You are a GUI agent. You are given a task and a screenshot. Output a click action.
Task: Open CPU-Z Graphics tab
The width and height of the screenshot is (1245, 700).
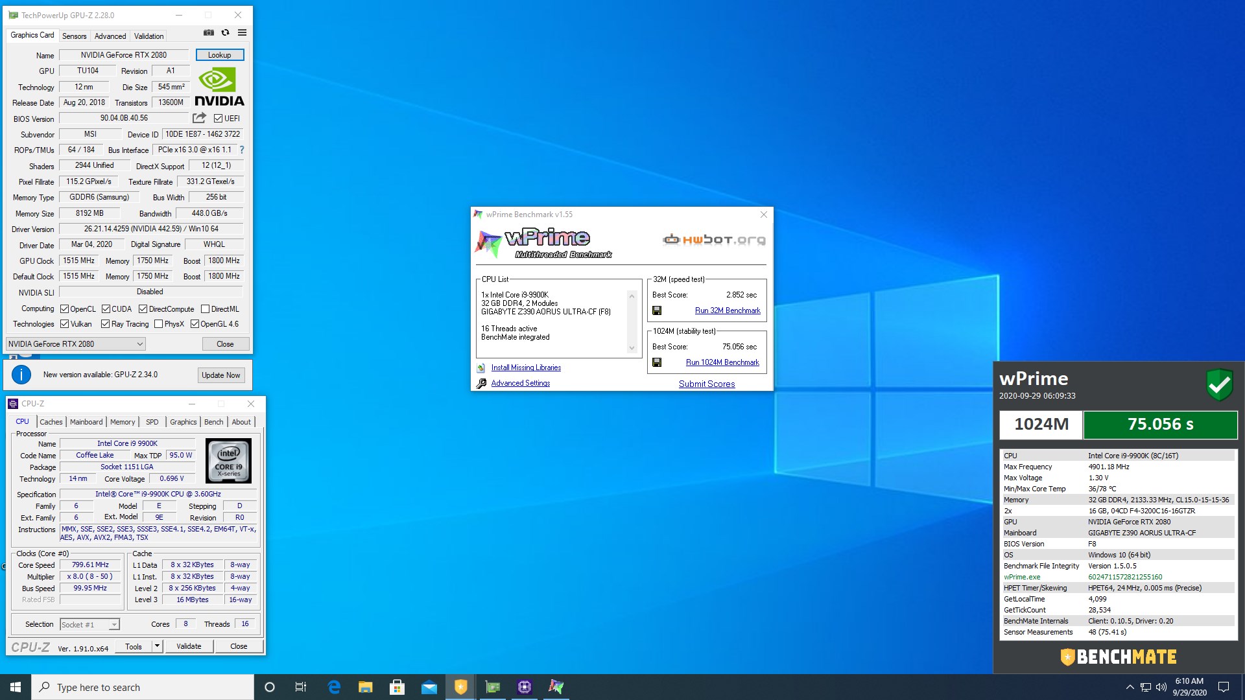pos(183,422)
